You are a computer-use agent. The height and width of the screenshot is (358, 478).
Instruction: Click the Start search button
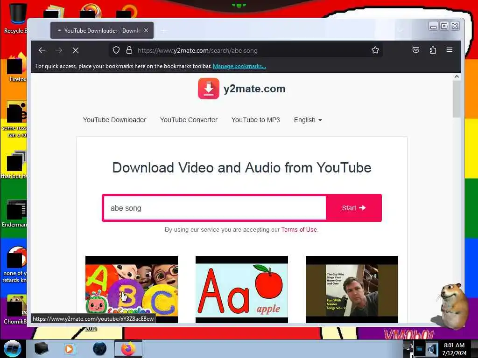coord(354,208)
